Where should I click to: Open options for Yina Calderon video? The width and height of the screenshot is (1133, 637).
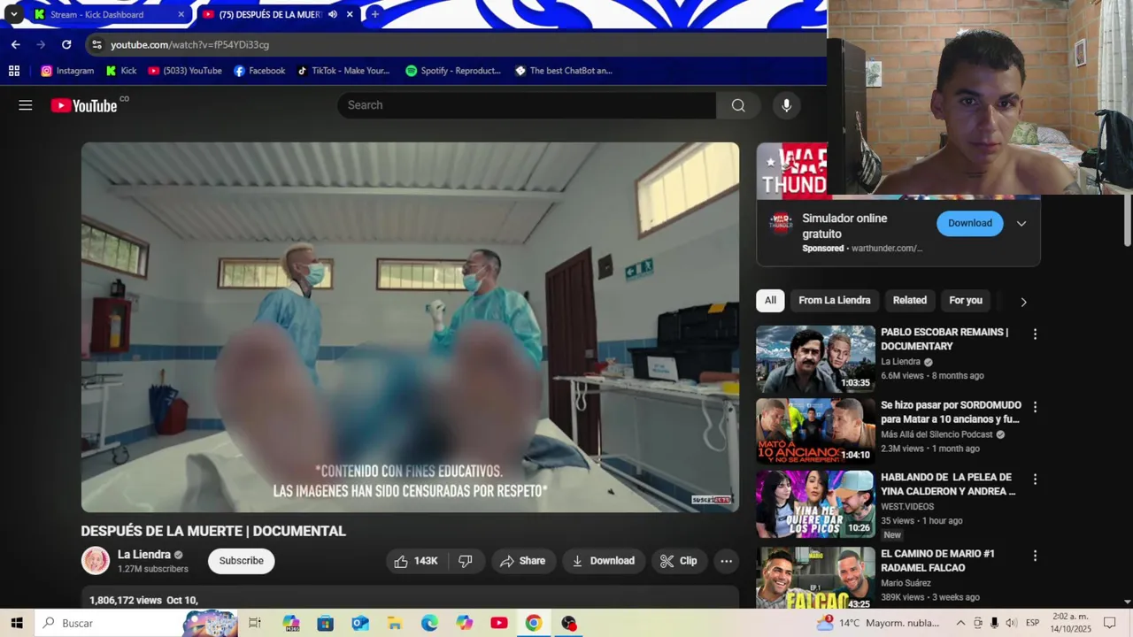tap(1035, 480)
